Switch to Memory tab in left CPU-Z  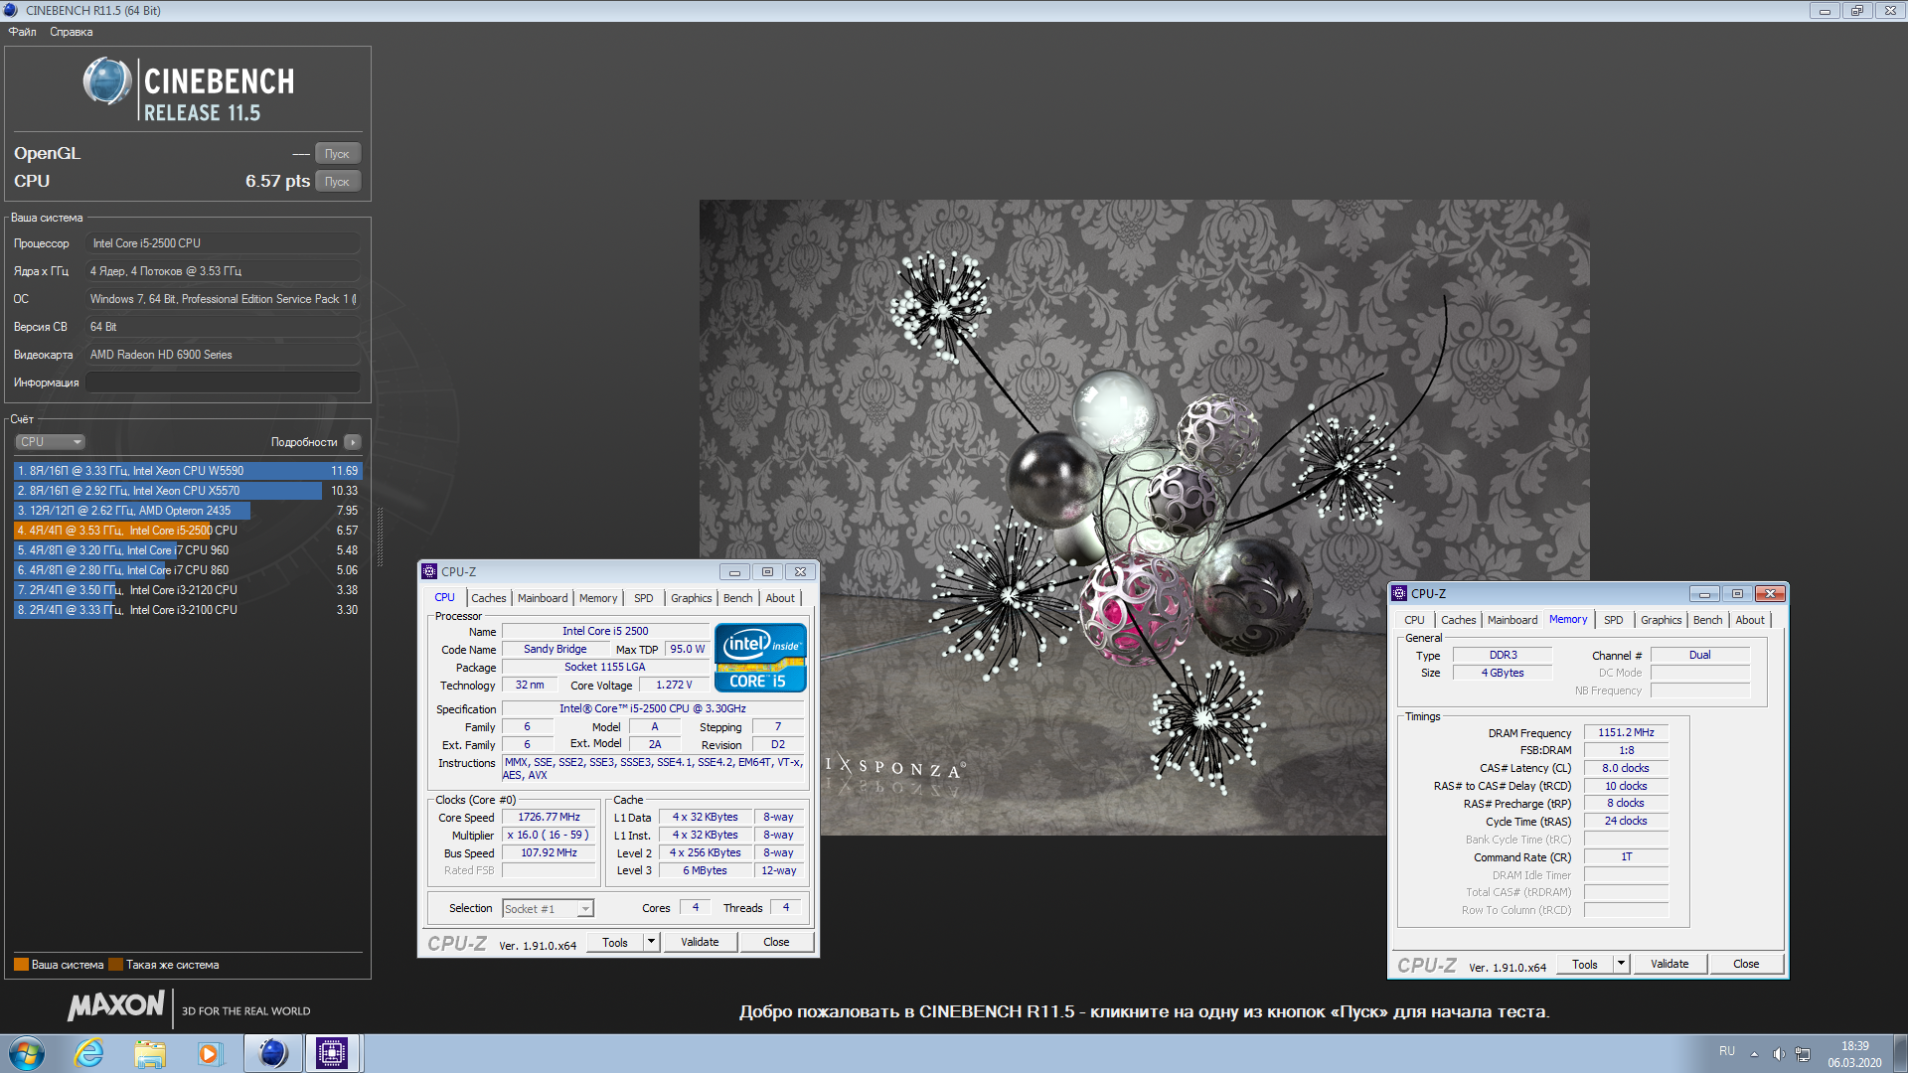pos(598,598)
